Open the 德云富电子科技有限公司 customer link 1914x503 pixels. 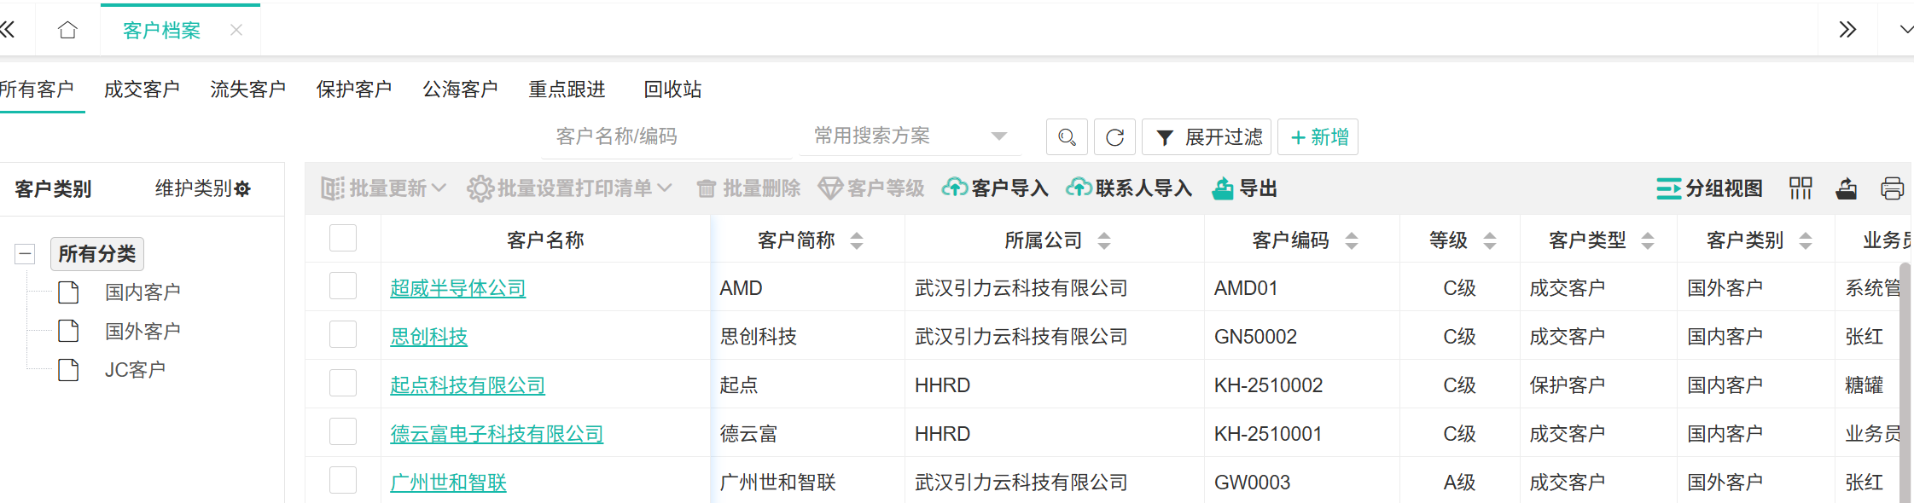pos(497,434)
